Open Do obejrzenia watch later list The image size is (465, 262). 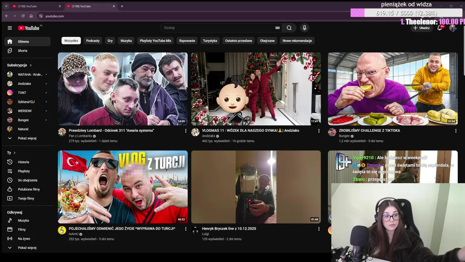coord(28,180)
